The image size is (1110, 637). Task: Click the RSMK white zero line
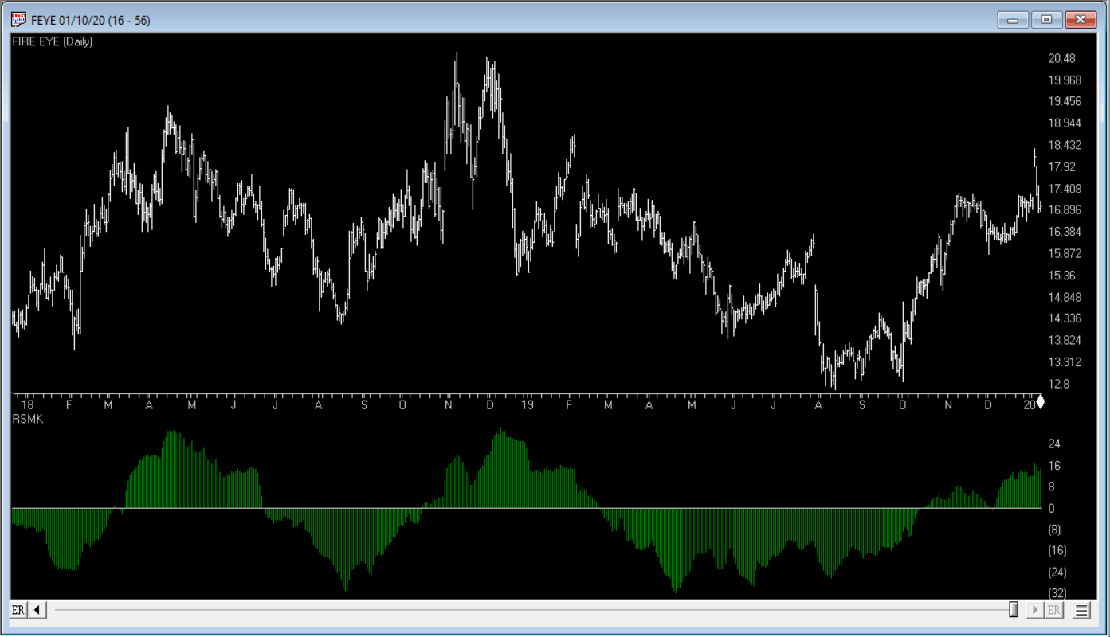[527, 508]
